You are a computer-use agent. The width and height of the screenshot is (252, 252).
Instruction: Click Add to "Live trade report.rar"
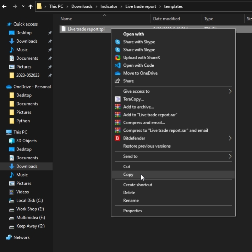coord(173,115)
